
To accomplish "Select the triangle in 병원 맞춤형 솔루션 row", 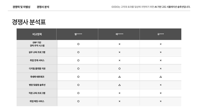I will pos(119,85).
